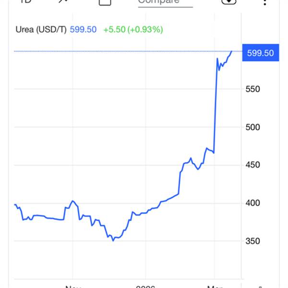Click the Compare input field

tap(165, 2)
